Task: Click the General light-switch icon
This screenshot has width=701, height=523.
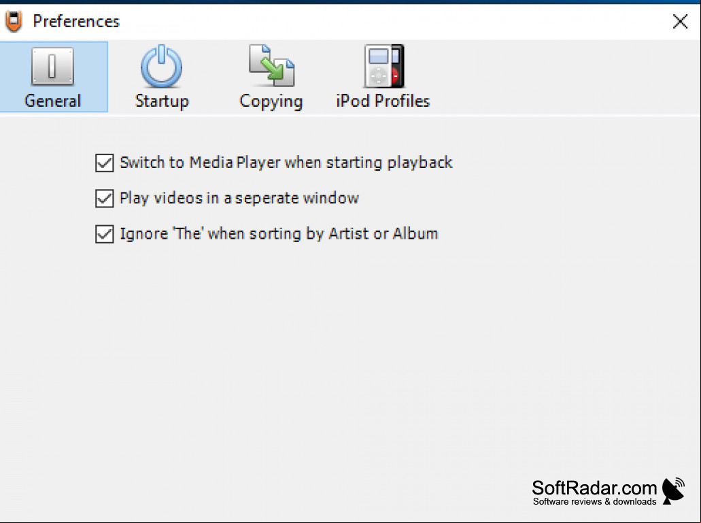Action: coord(52,66)
